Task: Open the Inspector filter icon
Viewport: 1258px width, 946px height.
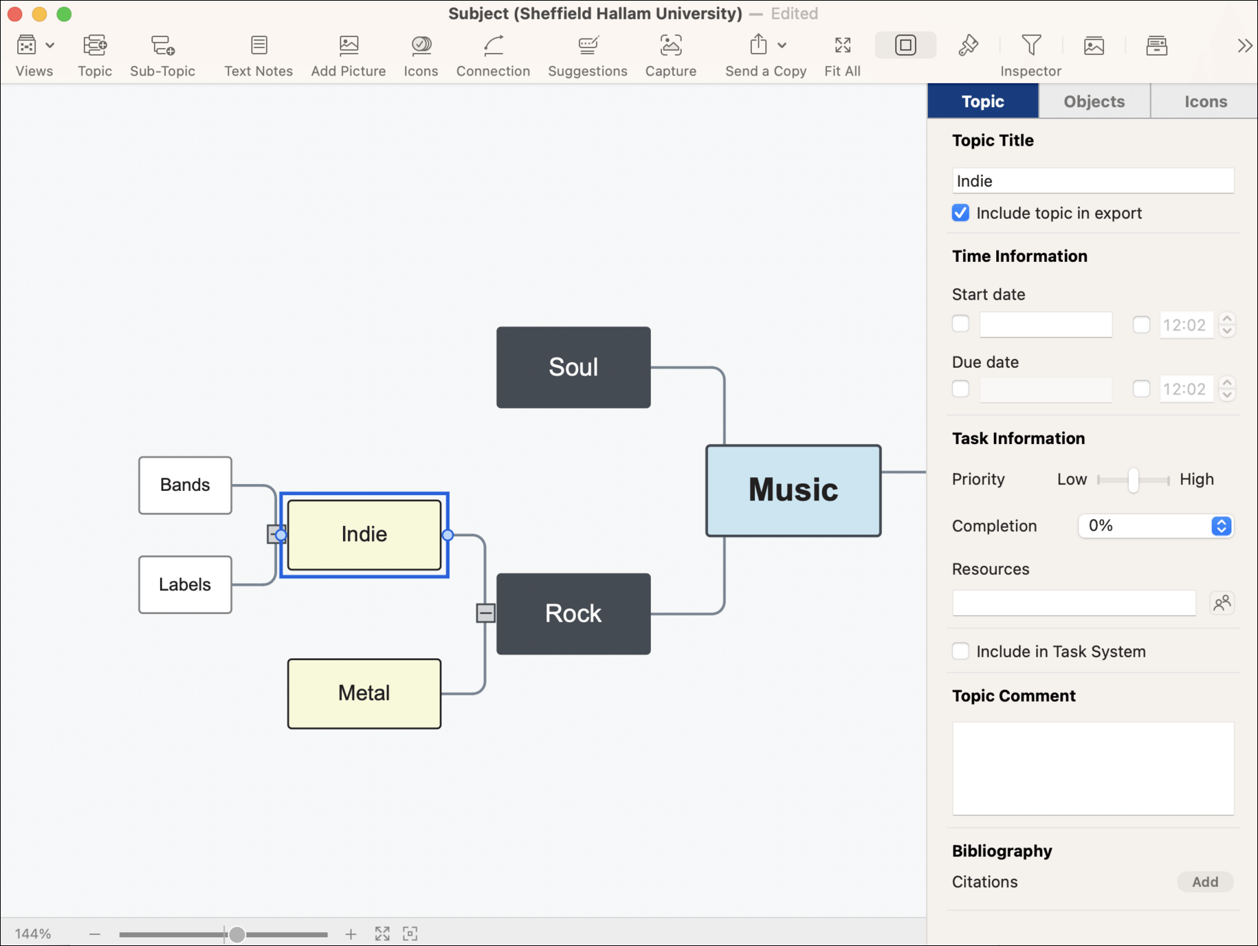Action: click(1030, 46)
